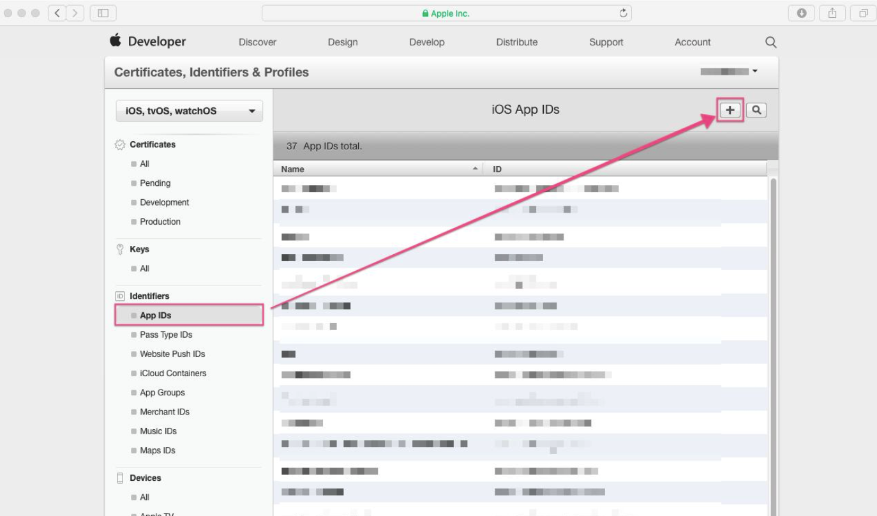The image size is (877, 516).
Task: Open the Develop menu item
Action: [x=426, y=42]
